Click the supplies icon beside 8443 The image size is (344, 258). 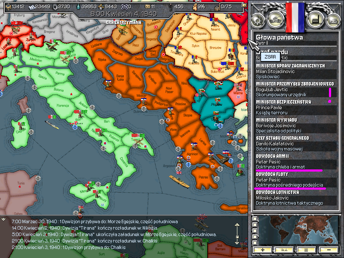coord(101,7)
